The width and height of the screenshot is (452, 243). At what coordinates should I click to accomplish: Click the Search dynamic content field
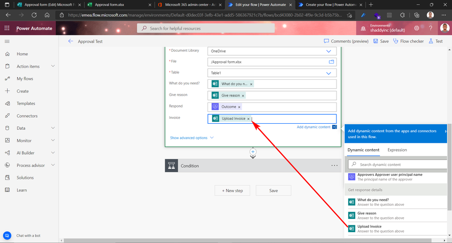pyautogui.click(x=398, y=165)
